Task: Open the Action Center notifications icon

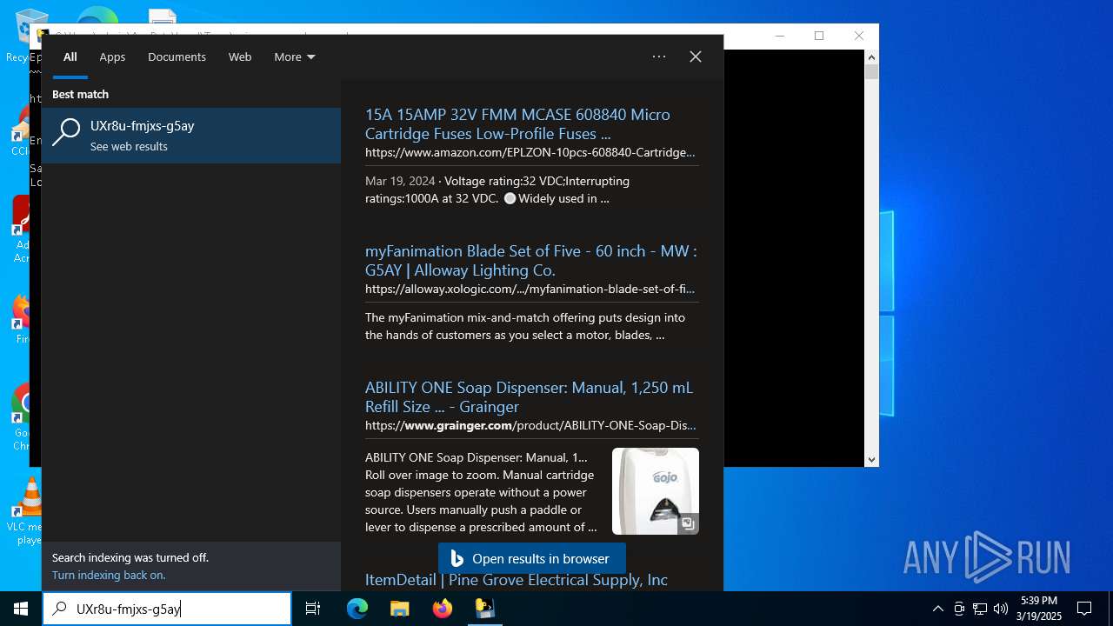Action: coord(1084,609)
